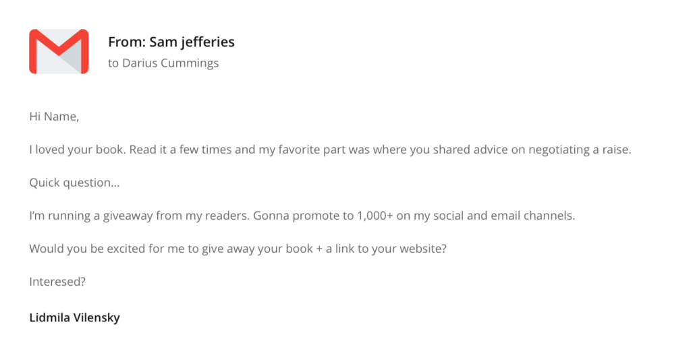Click the '1,000+' number in text
Screen dimensions: 691x345
click(376, 216)
